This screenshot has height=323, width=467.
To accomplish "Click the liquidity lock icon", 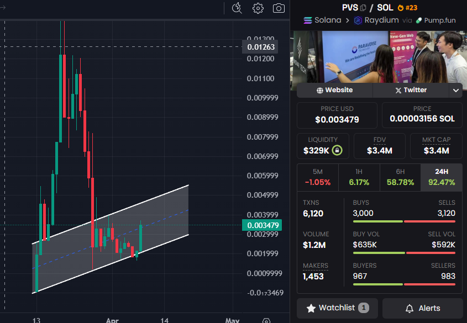I will [x=337, y=150].
